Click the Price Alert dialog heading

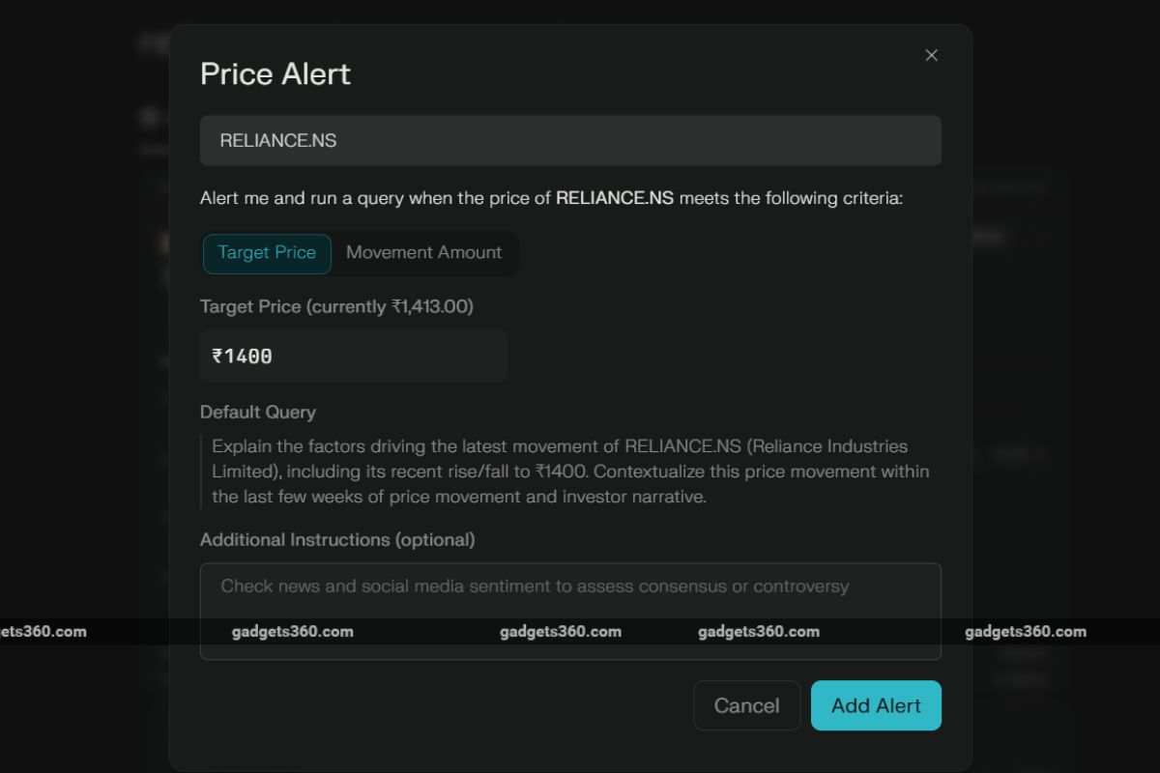tap(275, 74)
